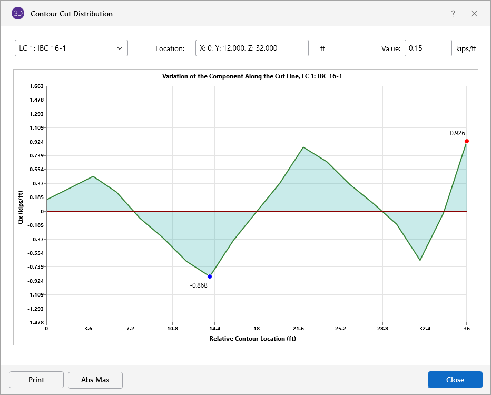
Task: Click the blue Close button
Action: (455, 380)
